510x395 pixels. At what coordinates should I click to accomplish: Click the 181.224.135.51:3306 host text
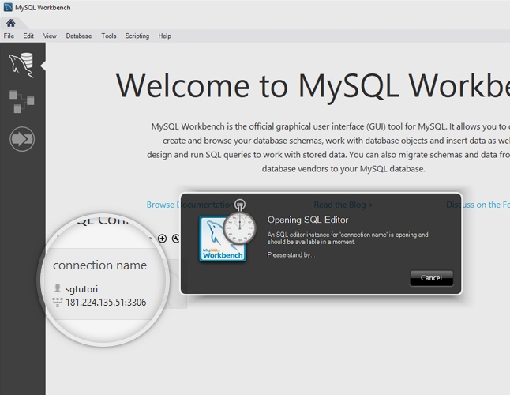click(x=106, y=303)
